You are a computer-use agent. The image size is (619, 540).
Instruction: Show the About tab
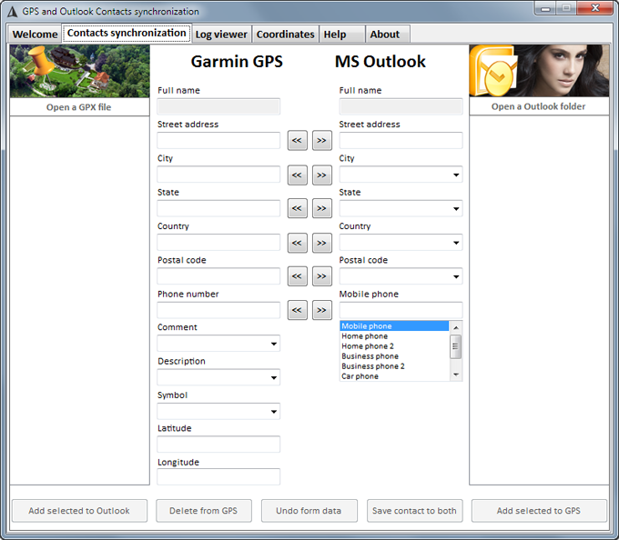[x=388, y=35]
